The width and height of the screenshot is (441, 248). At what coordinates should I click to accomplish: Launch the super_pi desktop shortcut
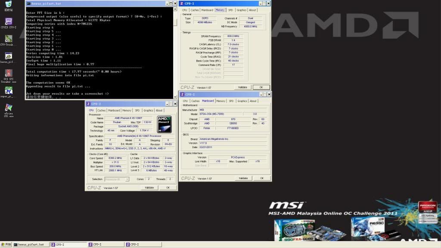coord(8,91)
